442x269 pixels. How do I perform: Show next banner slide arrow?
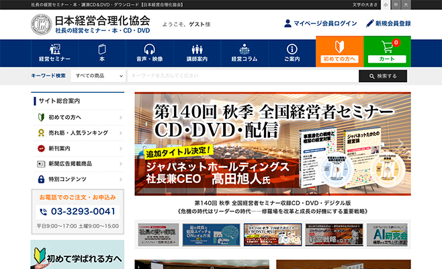click(x=401, y=144)
